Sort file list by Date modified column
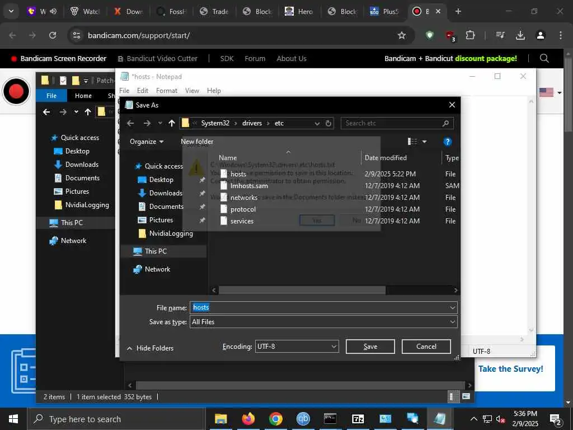573x430 pixels. 385,157
